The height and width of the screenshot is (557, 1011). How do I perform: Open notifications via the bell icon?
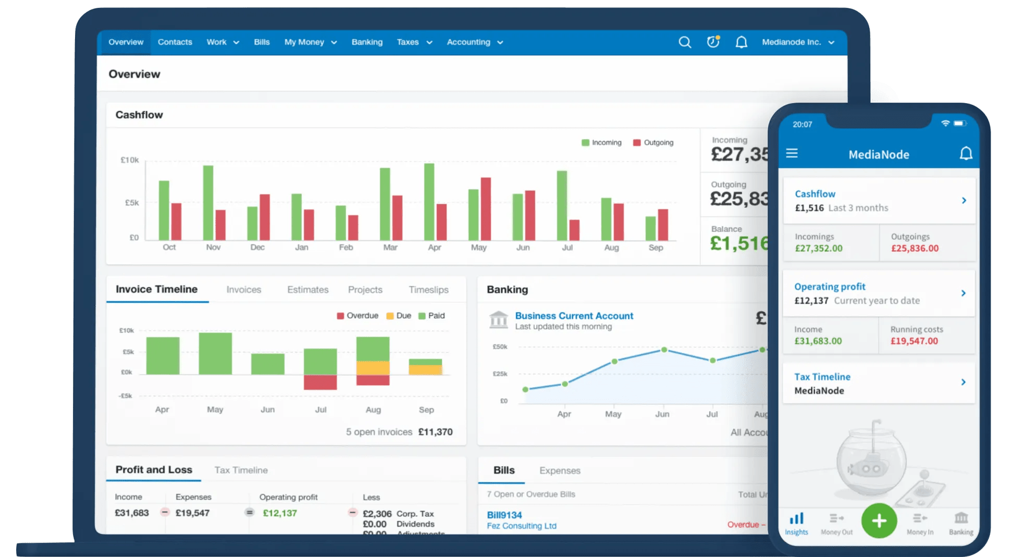[x=742, y=42]
